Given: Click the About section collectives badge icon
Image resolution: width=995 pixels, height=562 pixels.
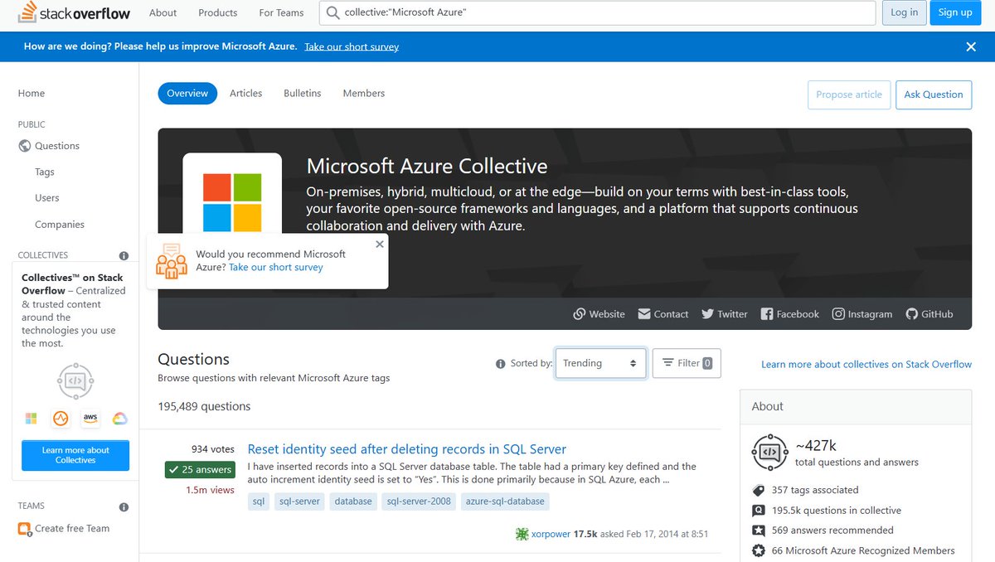Looking at the screenshot, I should pyautogui.click(x=769, y=452).
